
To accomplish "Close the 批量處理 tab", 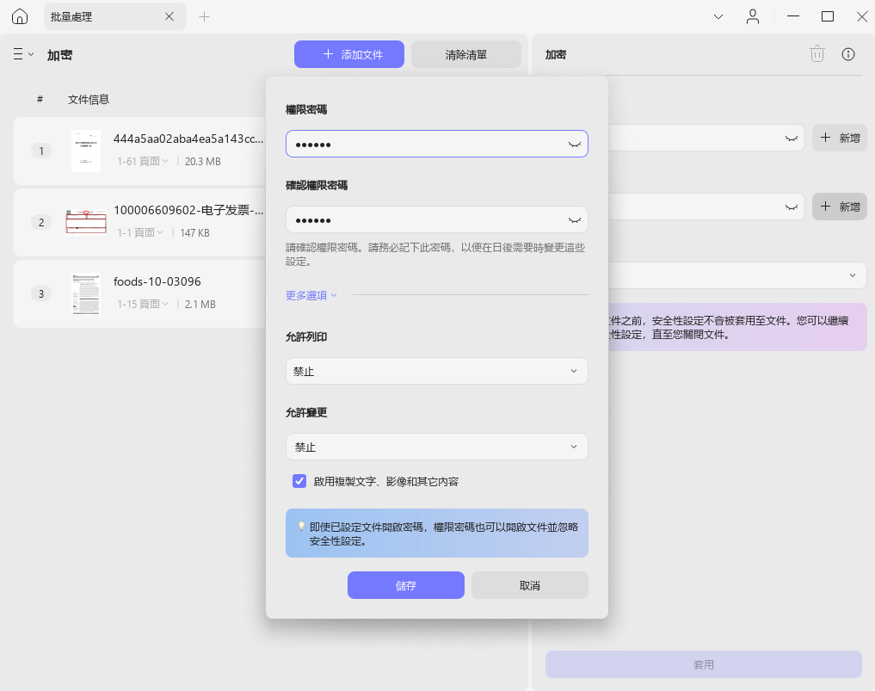I will tap(169, 15).
